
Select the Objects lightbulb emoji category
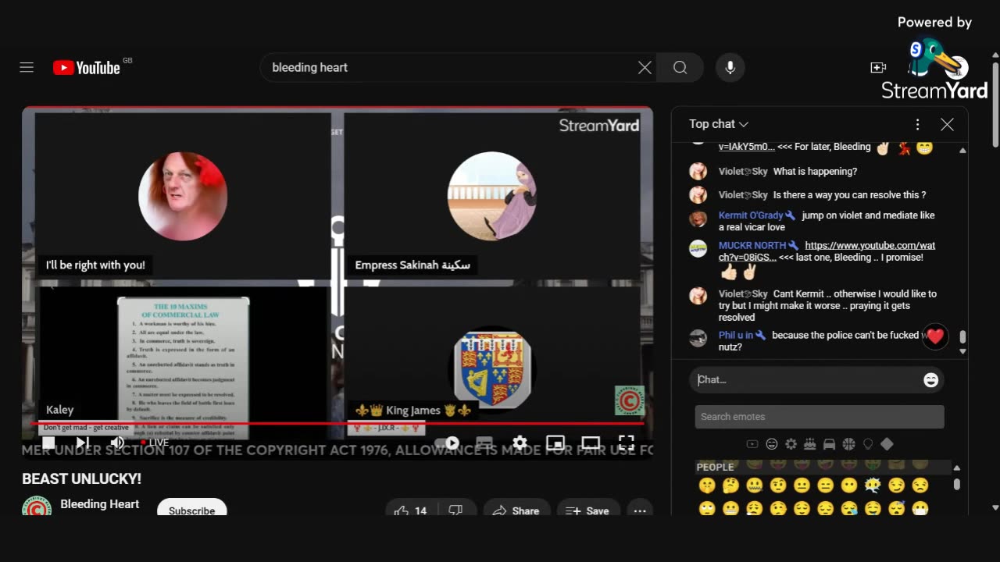(867, 444)
